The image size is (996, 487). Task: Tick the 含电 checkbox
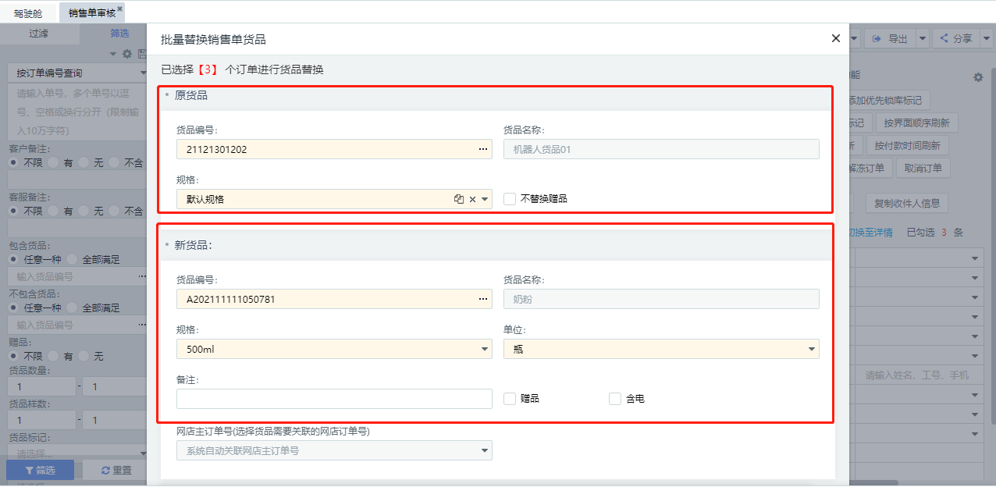coord(615,399)
